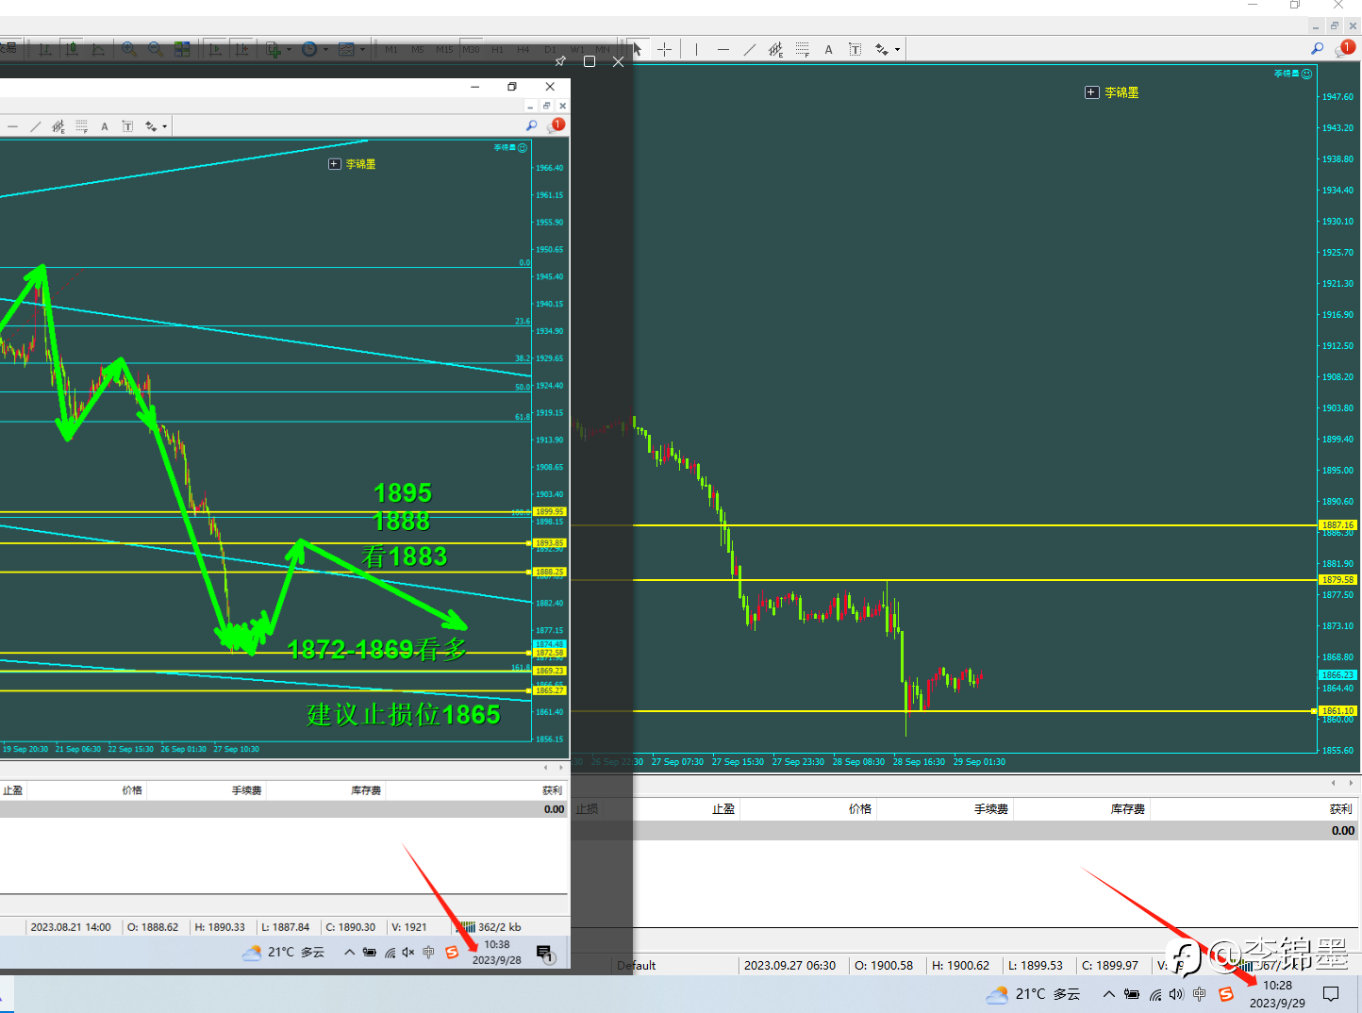Select the text A tool in main toolbar
The height and width of the screenshot is (1013, 1362).
click(x=828, y=49)
